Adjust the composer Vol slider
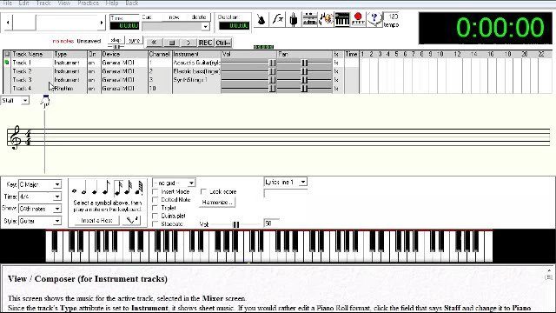 (x=235, y=224)
